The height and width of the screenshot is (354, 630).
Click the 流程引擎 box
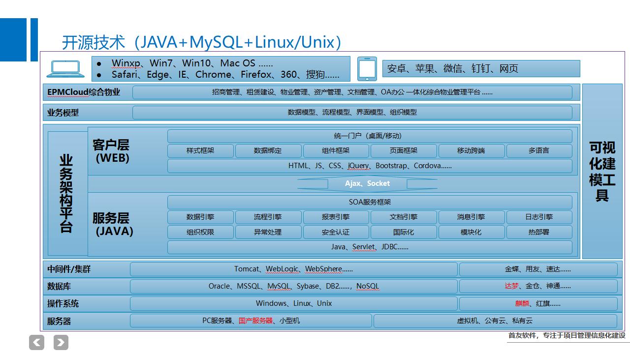268,217
